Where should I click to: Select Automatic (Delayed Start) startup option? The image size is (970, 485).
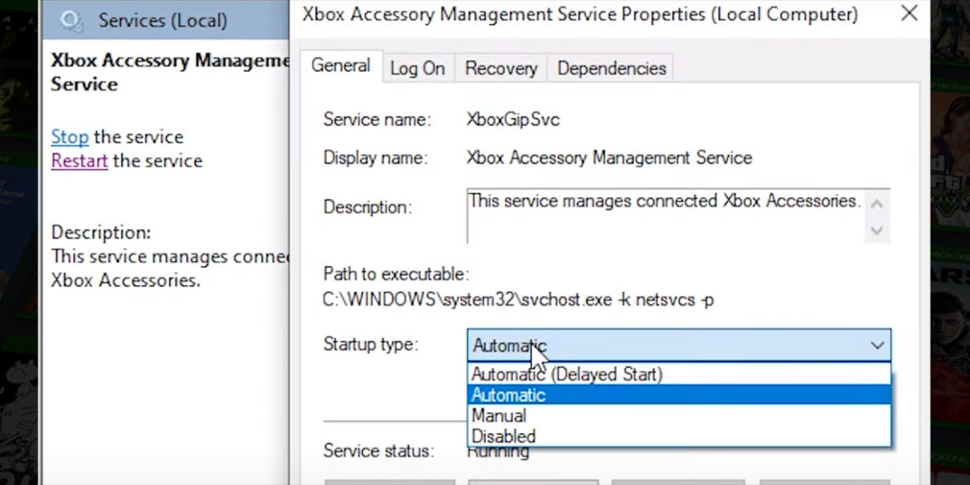pyautogui.click(x=567, y=375)
